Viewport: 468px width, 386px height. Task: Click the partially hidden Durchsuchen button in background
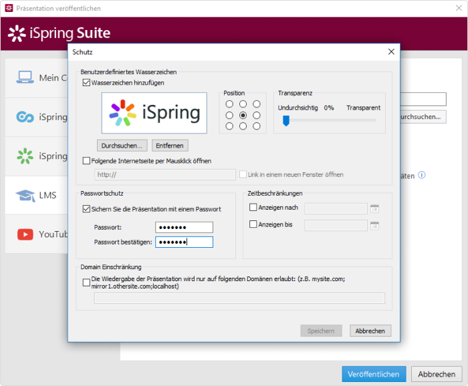point(423,117)
